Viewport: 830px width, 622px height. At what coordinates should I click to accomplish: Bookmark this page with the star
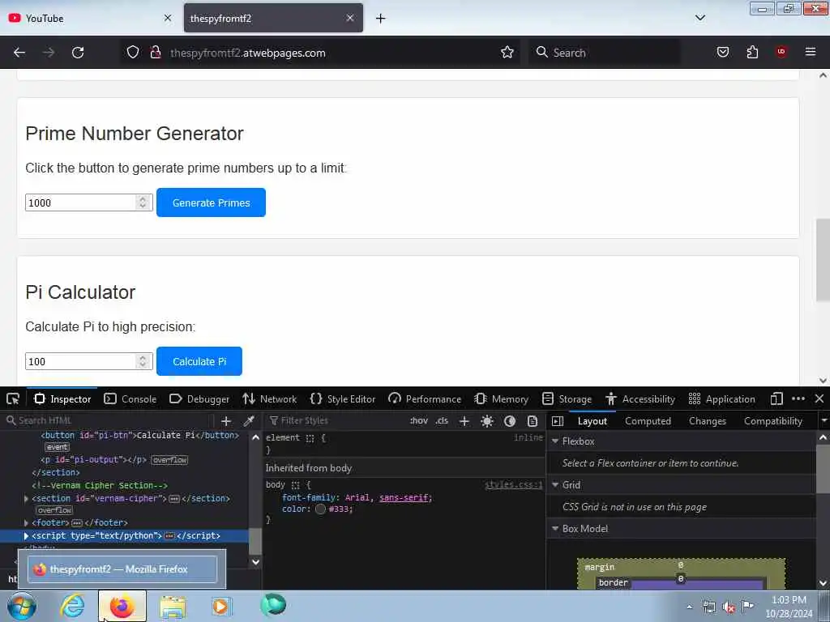tap(507, 53)
